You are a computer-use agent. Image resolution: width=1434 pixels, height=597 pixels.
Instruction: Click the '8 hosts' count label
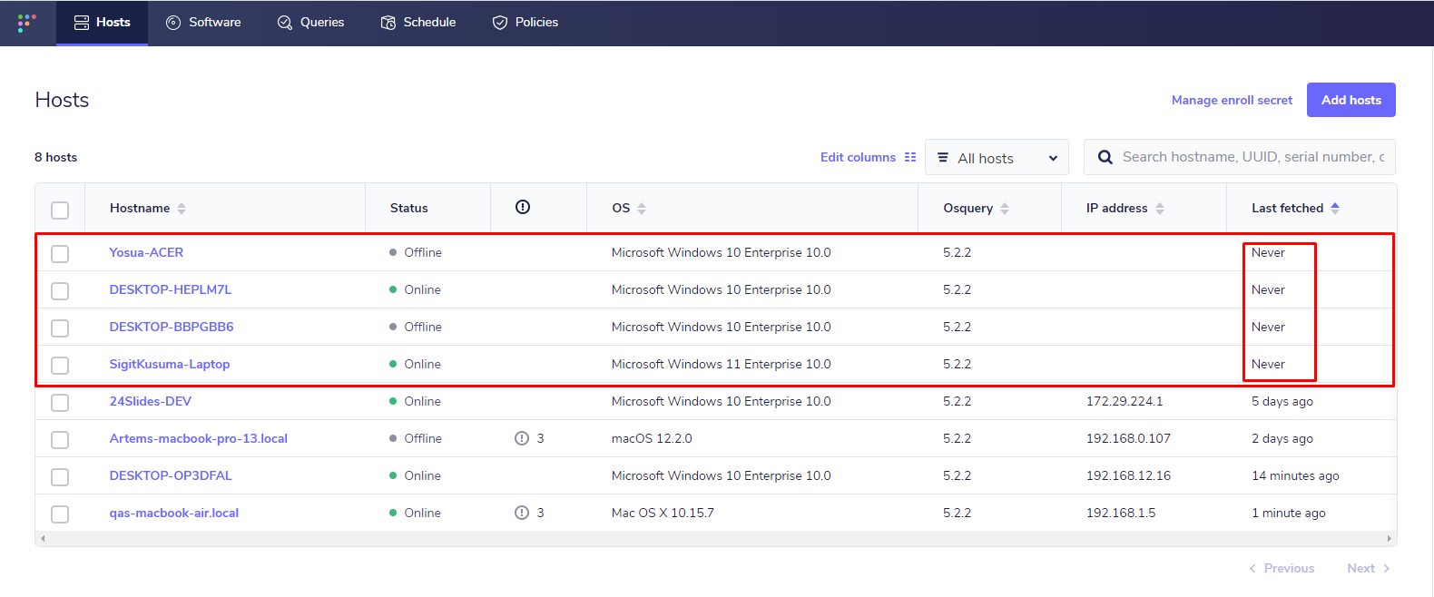(55, 157)
